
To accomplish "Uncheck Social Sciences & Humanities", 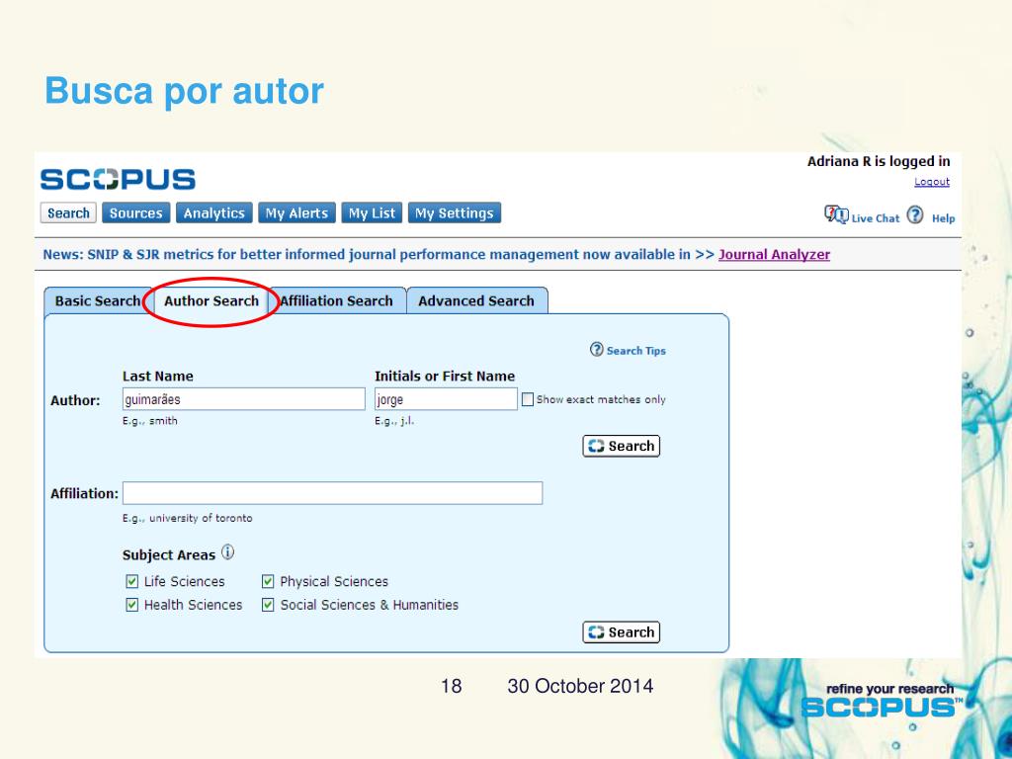I will [x=268, y=605].
